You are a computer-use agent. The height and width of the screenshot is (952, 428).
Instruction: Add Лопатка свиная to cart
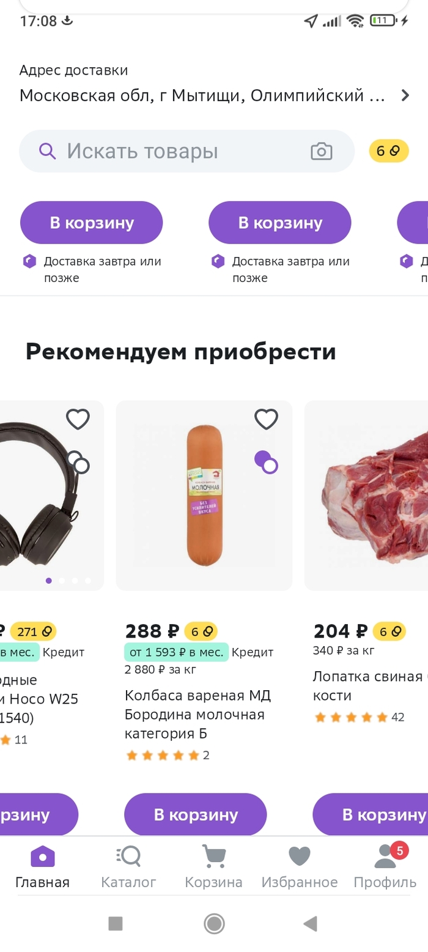pyautogui.click(x=371, y=814)
